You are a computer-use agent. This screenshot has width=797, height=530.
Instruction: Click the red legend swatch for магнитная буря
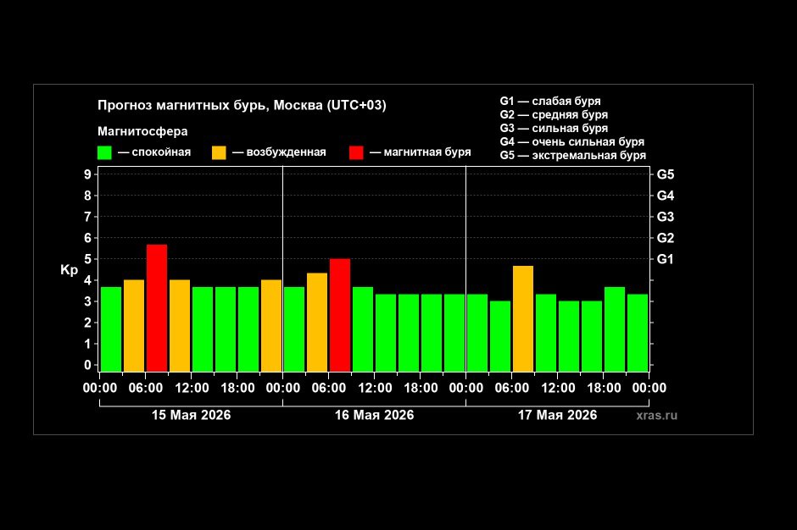pos(356,152)
